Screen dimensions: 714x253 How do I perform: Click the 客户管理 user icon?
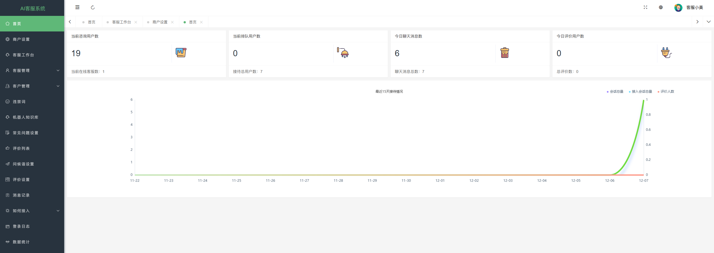[x=8, y=86]
